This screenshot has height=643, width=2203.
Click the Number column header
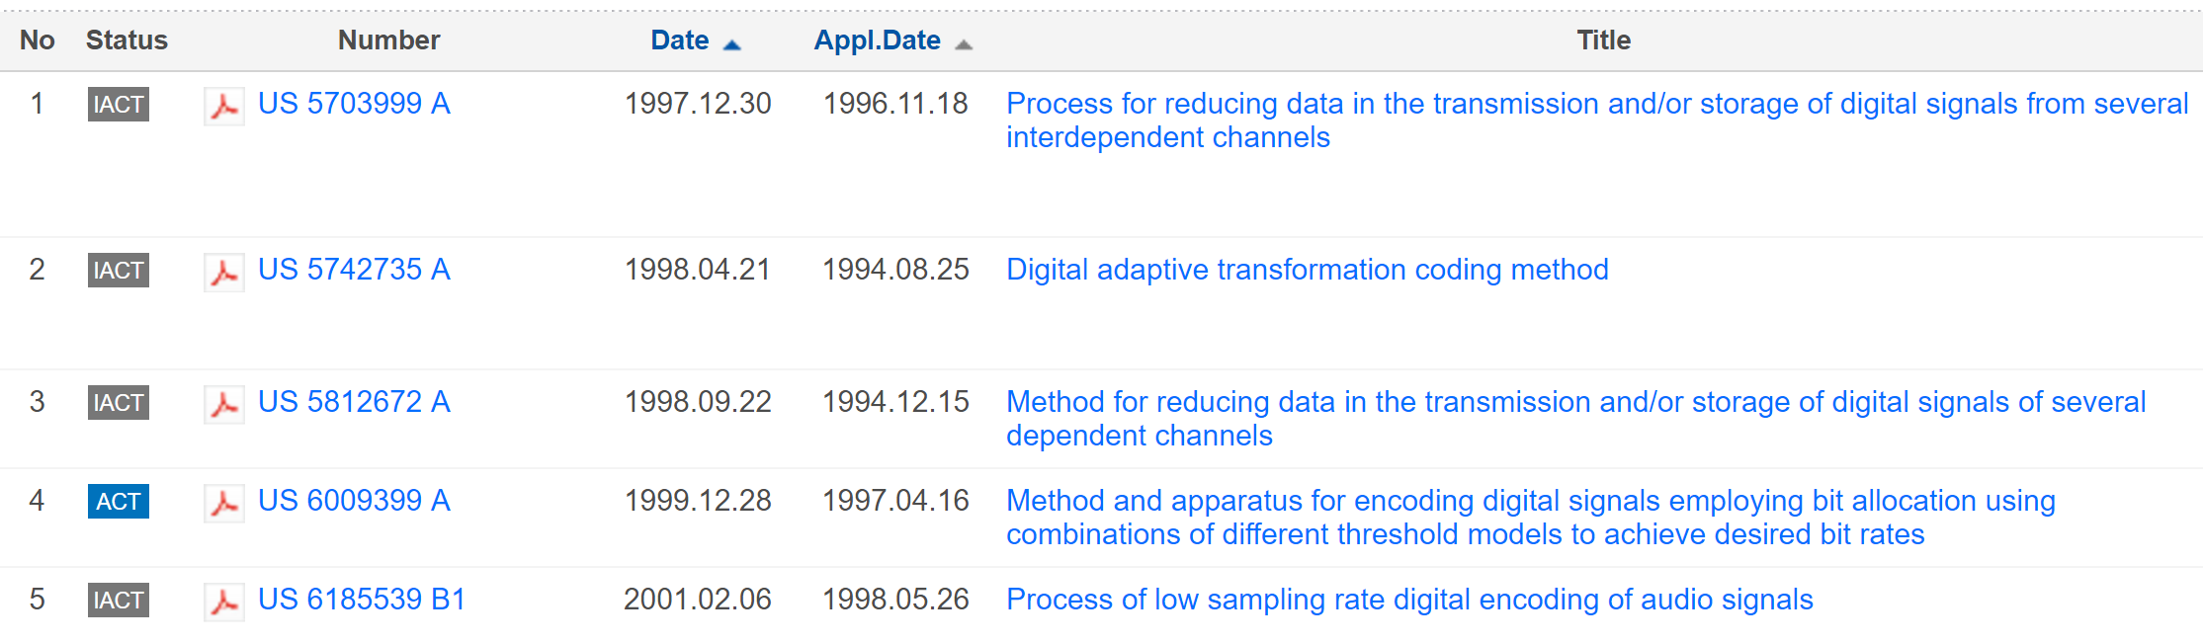(388, 40)
